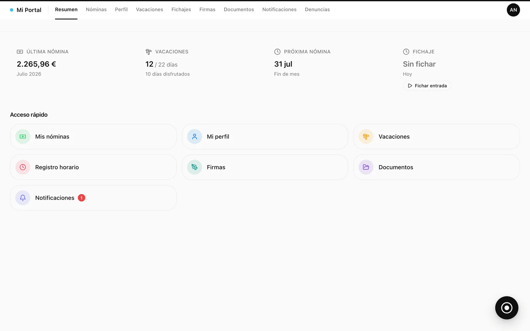The width and height of the screenshot is (530, 331).
Task: Open the Vacaciones tab in the top navigation
Action: coord(149,10)
